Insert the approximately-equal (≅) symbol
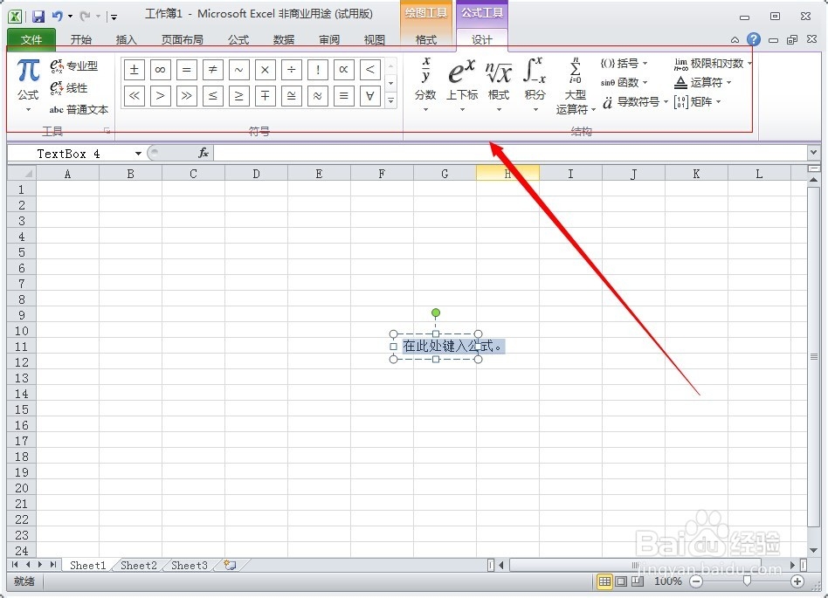828x598 pixels. click(x=292, y=96)
